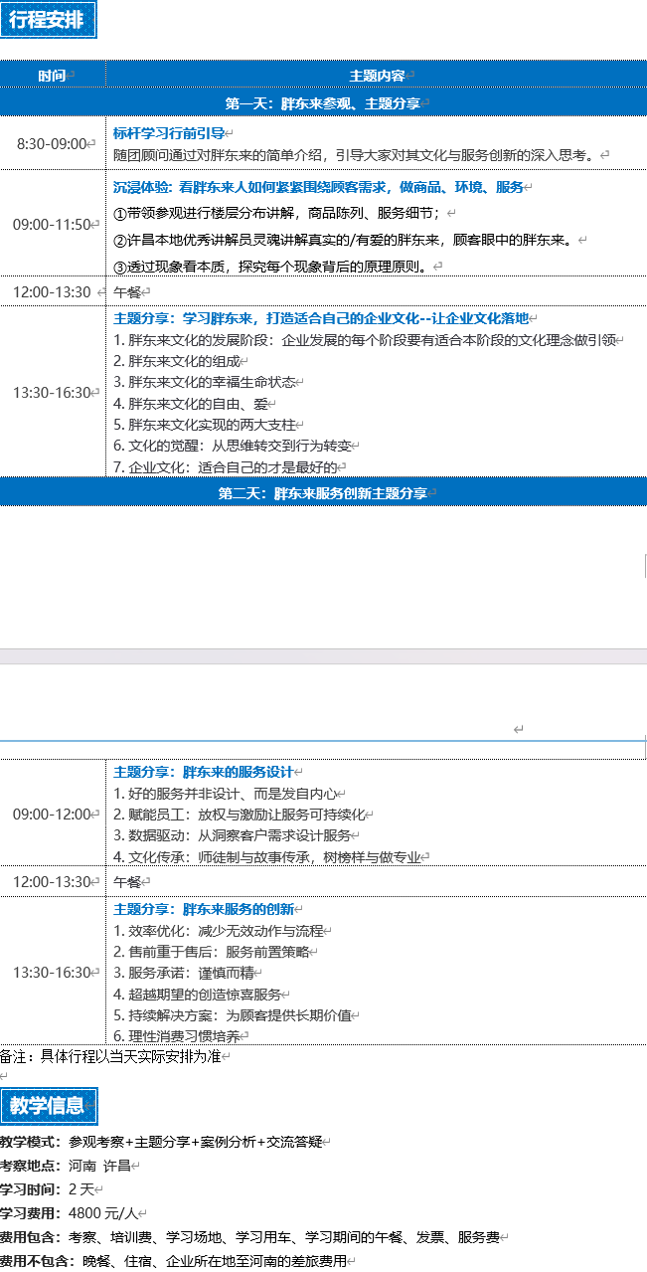Click item 2. 售前重于售后
647x1272 pixels.
pos(212,952)
